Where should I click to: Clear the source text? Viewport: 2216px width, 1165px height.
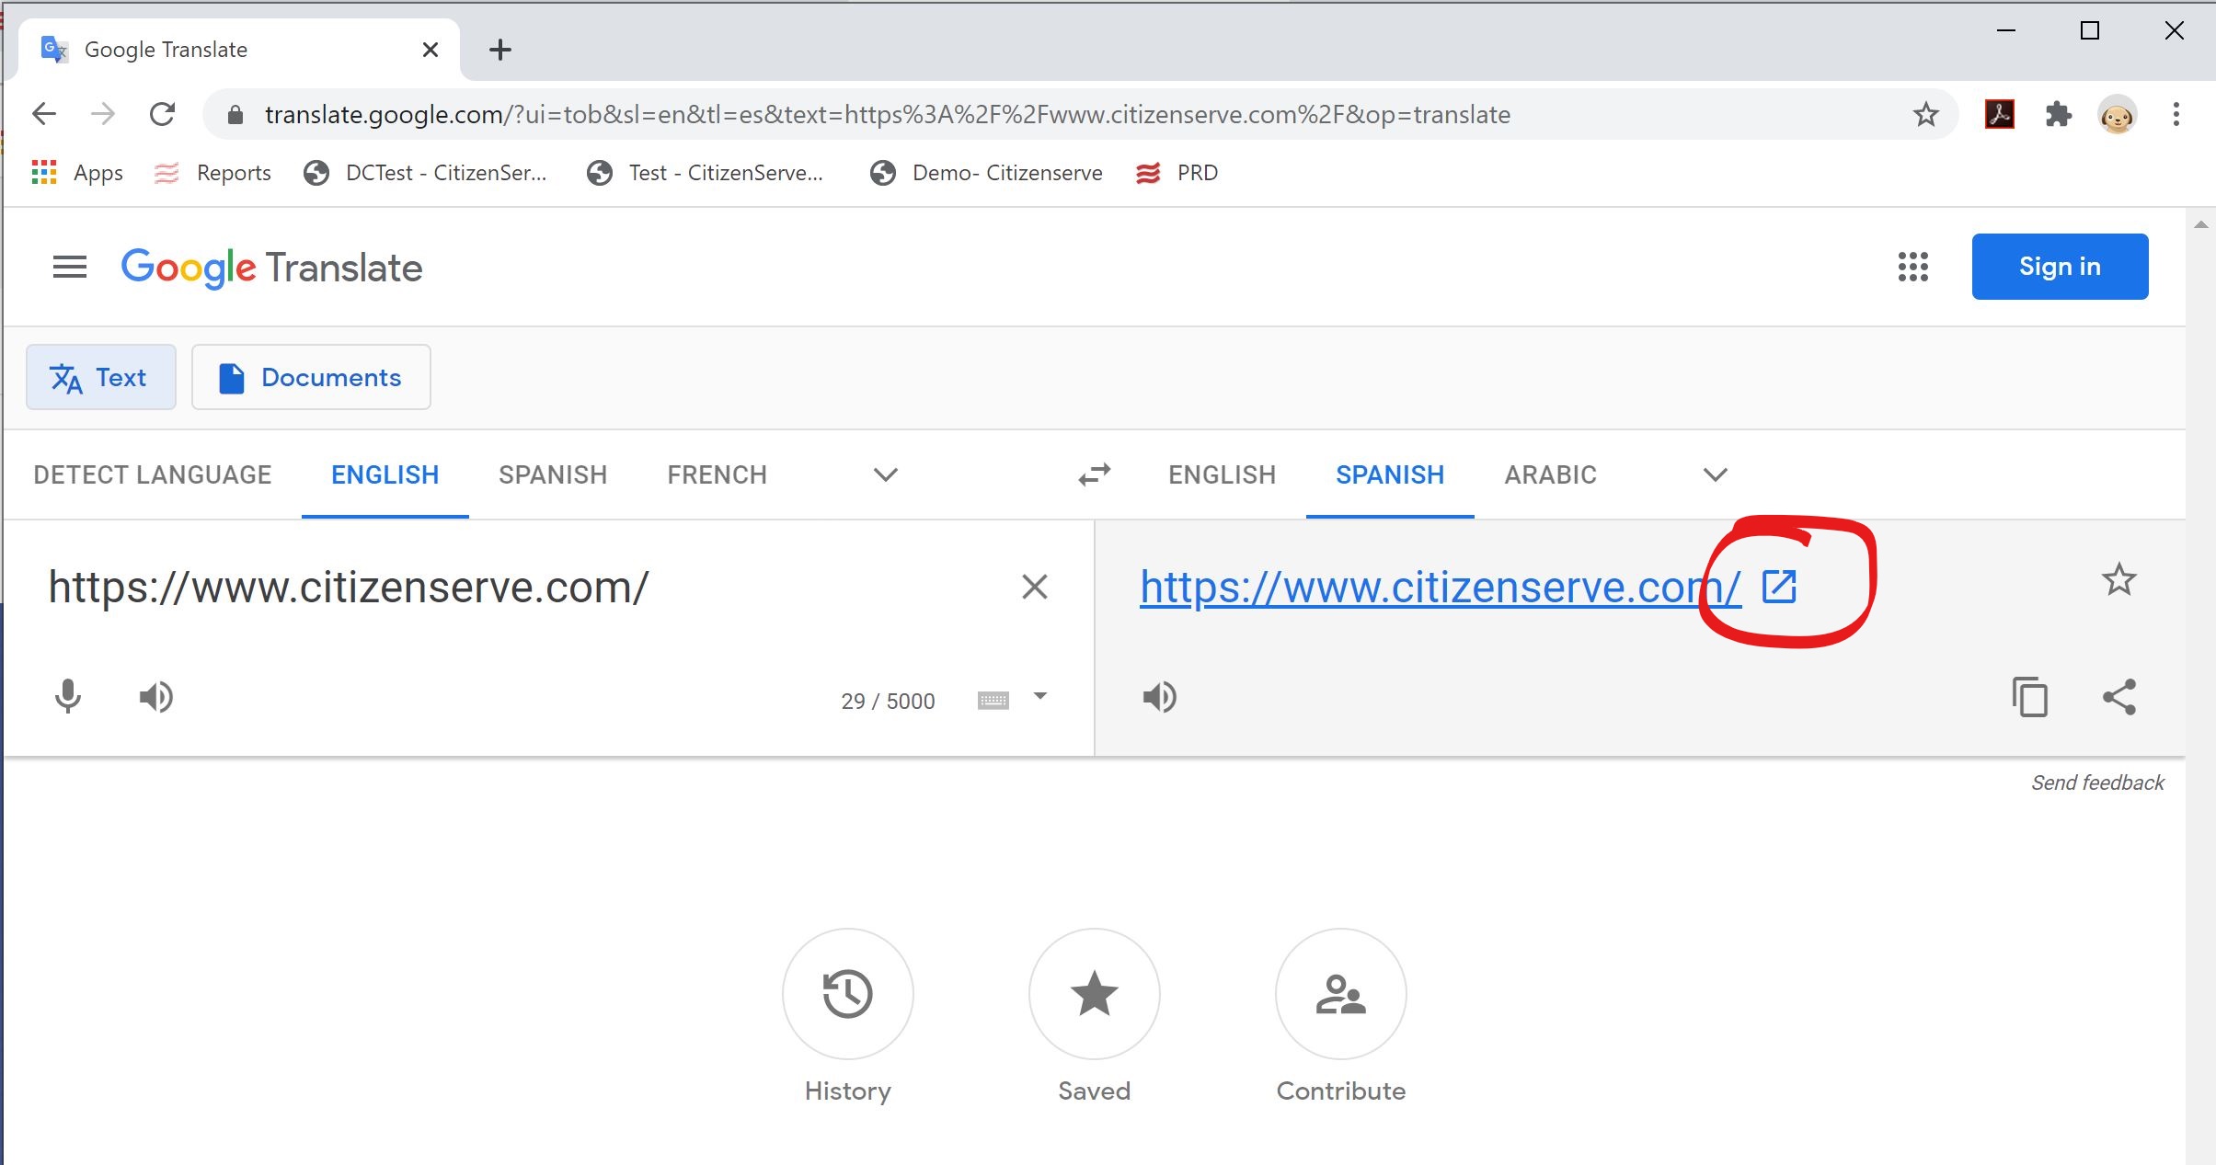tap(1034, 587)
